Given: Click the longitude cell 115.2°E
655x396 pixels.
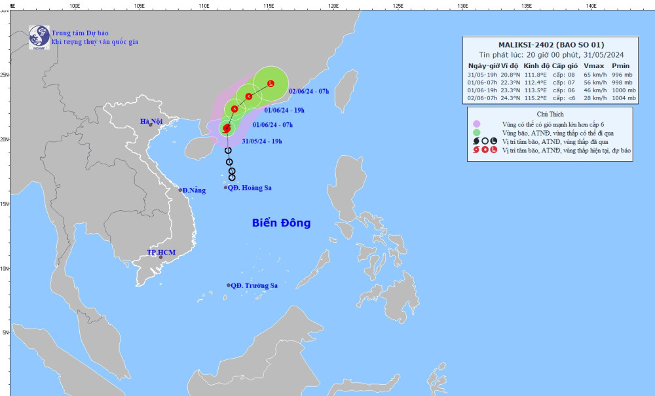Looking at the screenshot, I should [536, 98].
